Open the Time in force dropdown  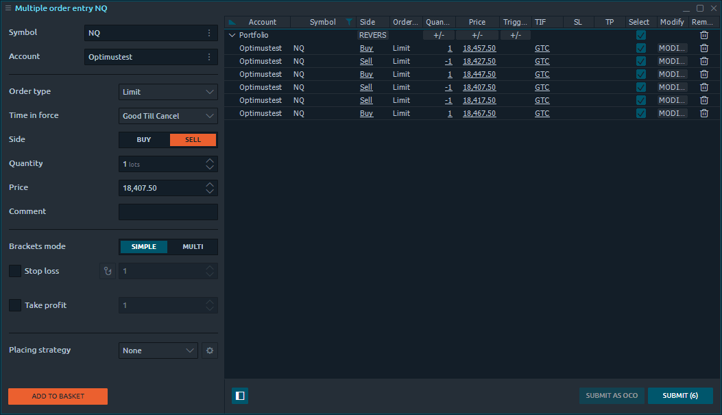168,116
